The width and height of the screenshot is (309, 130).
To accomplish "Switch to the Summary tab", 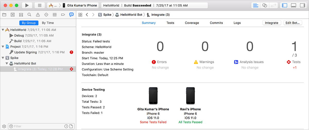I will tap(149, 23).
